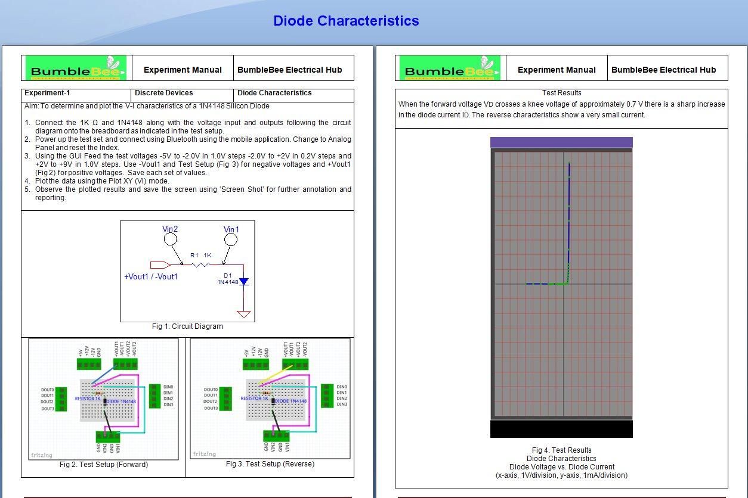This screenshot has height=498, width=748.
Task: Click step 1 'Connect the 1K Ω and 1N4148'
Action: [x=188, y=127]
